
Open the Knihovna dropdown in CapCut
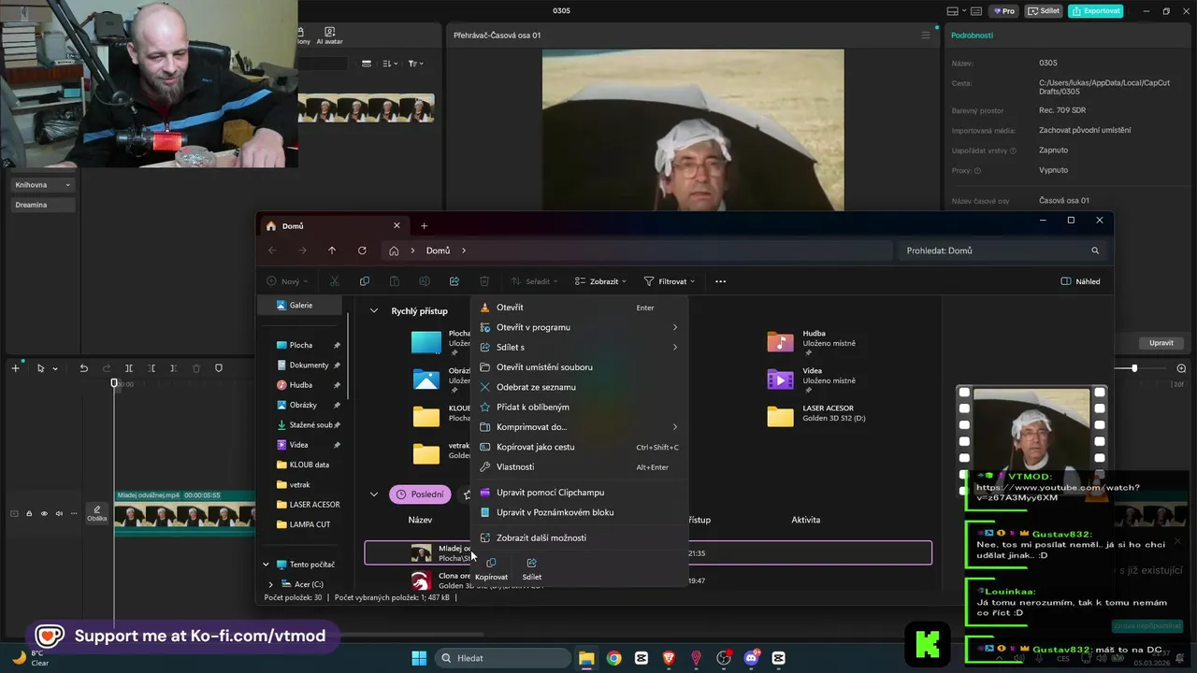click(43, 185)
